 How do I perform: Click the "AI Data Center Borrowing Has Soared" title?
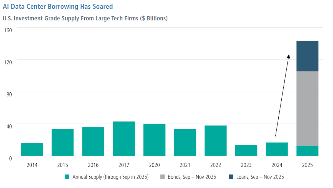(58, 6)
